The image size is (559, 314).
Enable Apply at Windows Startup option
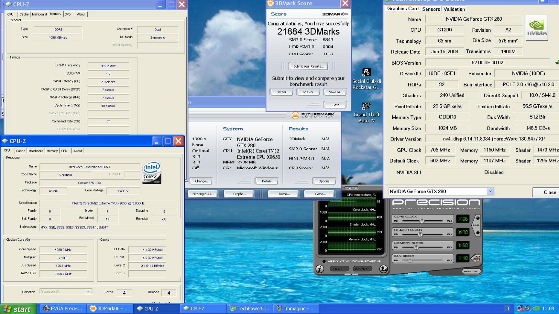pyautogui.click(x=324, y=261)
